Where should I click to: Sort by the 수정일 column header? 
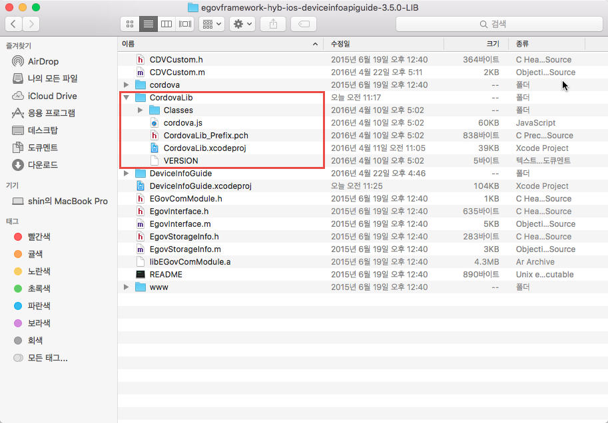coord(340,44)
